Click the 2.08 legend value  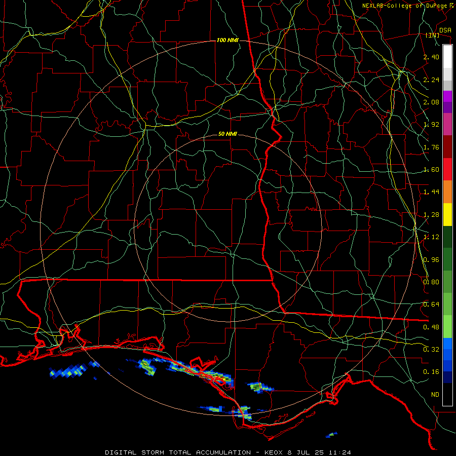click(x=431, y=102)
